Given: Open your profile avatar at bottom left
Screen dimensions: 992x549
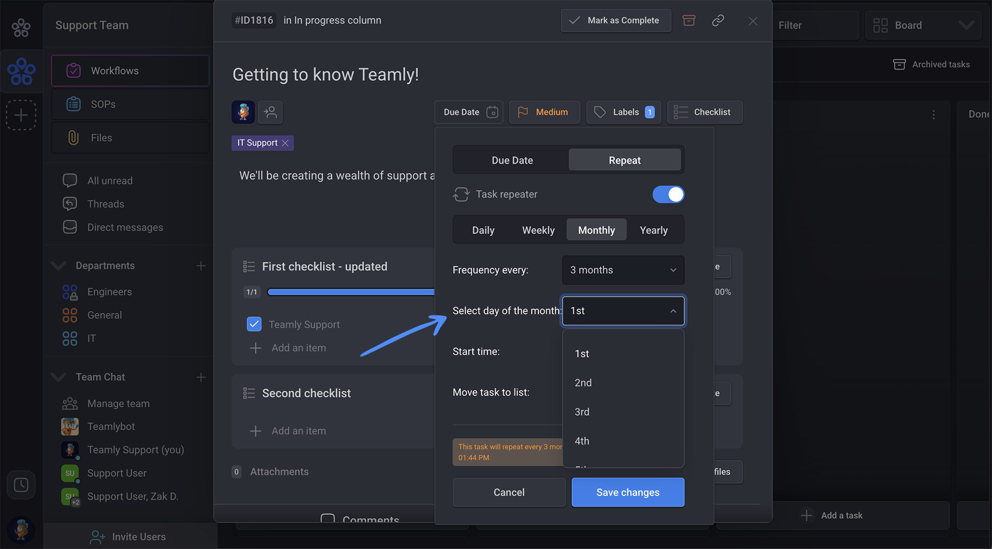Looking at the screenshot, I should pyautogui.click(x=21, y=530).
